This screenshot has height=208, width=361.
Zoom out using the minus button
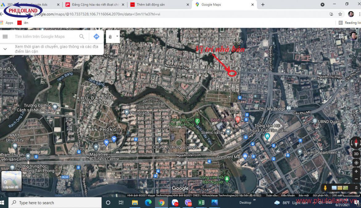point(356,180)
